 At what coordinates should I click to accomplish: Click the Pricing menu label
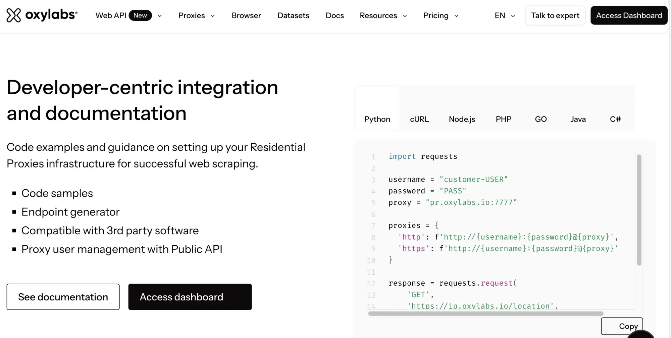(436, 15)
